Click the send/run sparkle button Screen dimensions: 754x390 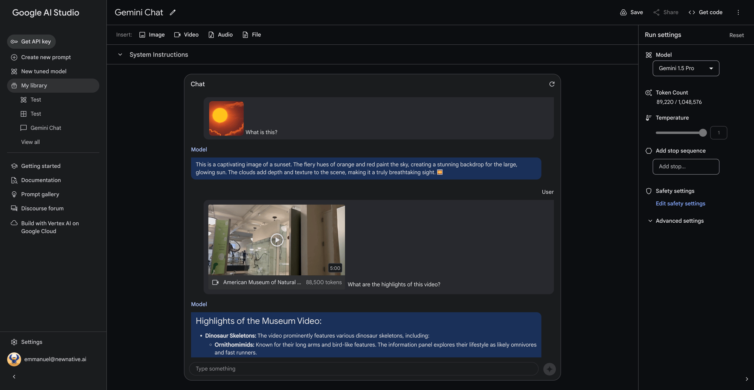point(549,369)
